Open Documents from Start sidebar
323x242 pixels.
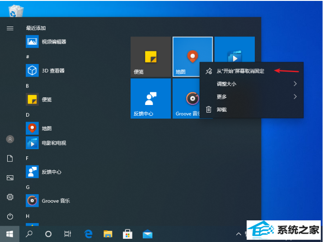(10, 158)
